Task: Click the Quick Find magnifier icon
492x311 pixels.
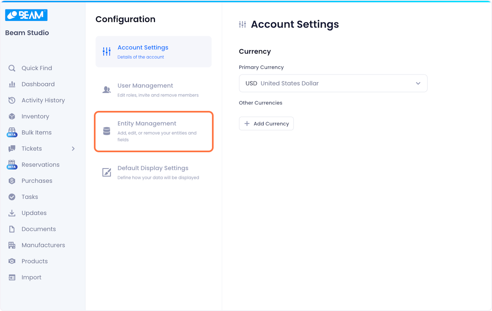Action: 12,68
